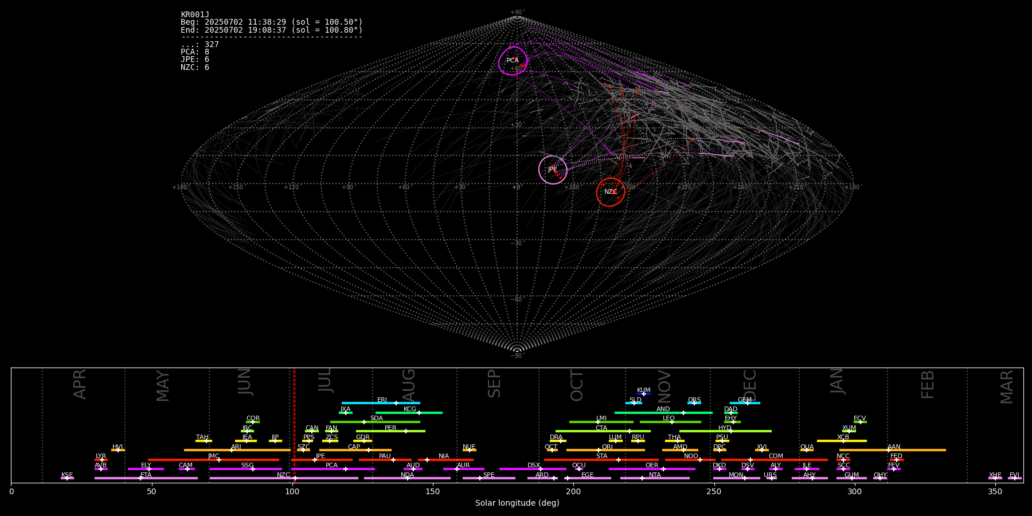Click the magenta PCA radiant circle on sky map

pyautogui.click(x=513, y=61)
